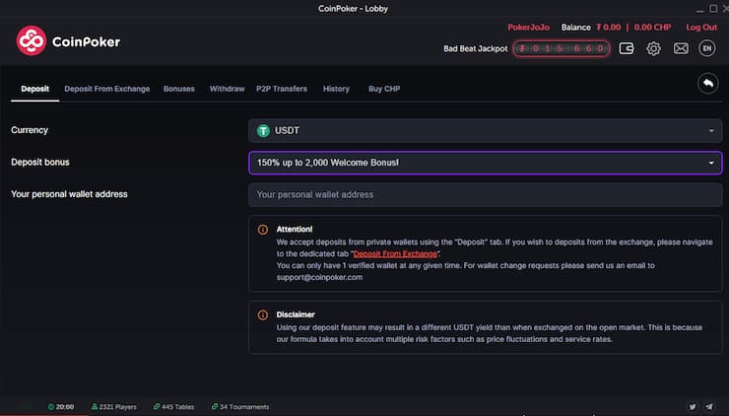View the Bad Beat Jackpot counter

[562, 48]
